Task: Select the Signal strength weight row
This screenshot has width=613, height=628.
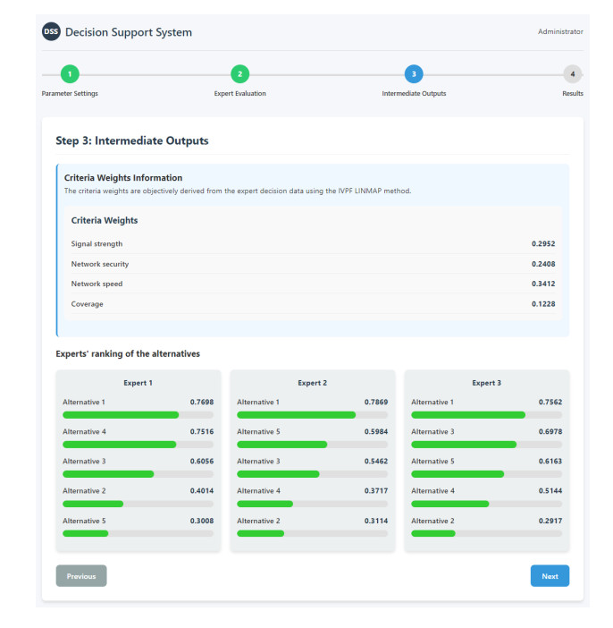Action: click(x=313, y=243)
